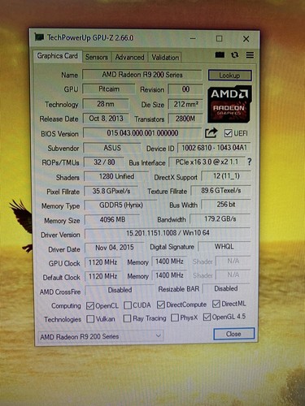Click the DirectX Support value 12 (11_1)
This screenshot has height=406, width=305.
226,176
